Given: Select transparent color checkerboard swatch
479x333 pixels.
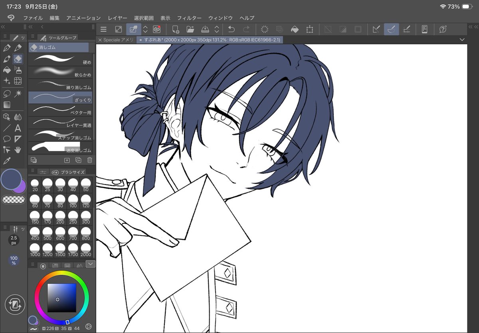Looking at the screenshot, I should coord(14,199).
